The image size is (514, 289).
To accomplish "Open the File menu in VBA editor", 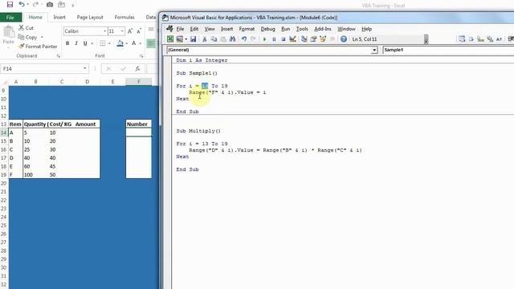I will coord(180,29).
